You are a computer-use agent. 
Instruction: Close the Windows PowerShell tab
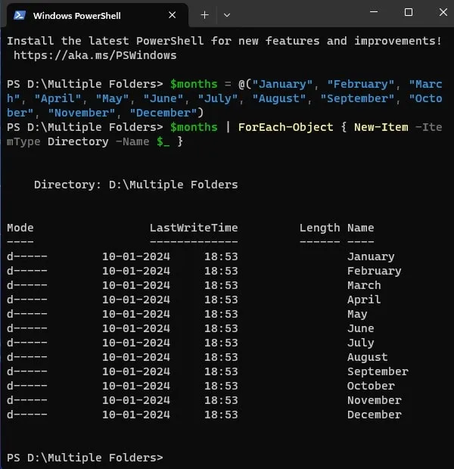172,15
